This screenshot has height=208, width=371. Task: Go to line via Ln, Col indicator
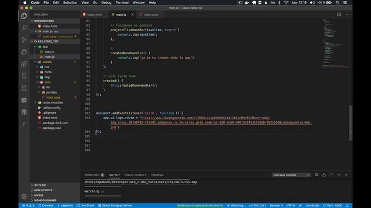click(257, 206)
